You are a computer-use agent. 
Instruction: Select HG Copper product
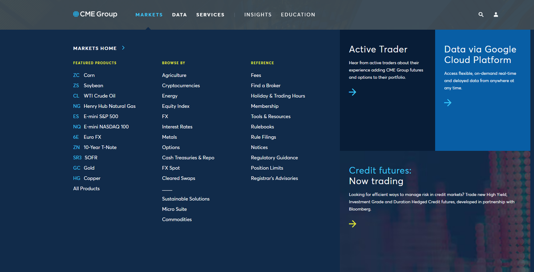click(x=87, y=178)
